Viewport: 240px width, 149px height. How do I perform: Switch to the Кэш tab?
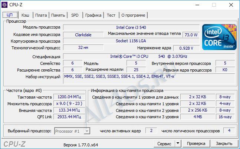[25, 15]
